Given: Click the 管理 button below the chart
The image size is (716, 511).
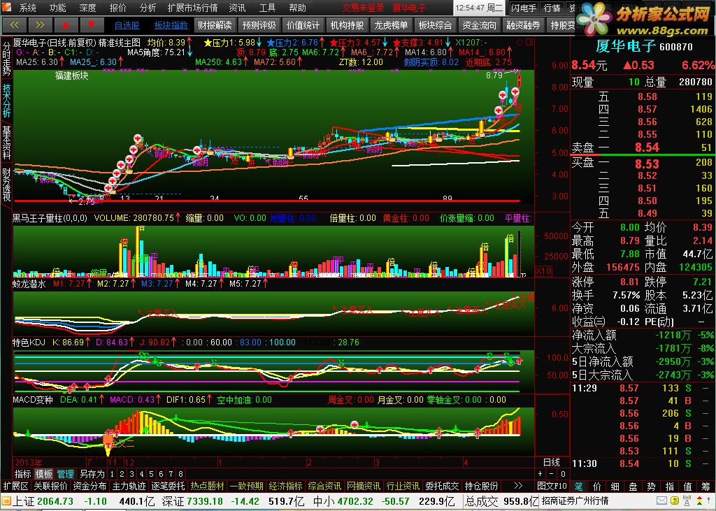Looking at the screenshot, I should click(x=65, y=474).
